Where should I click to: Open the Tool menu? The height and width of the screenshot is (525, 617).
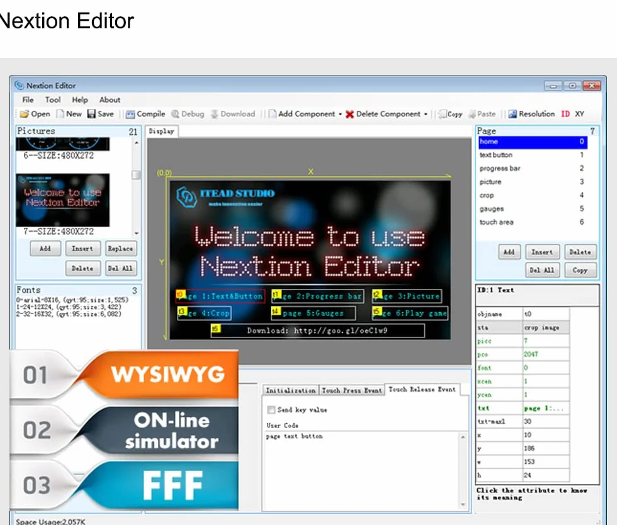(x=52, y=99)
